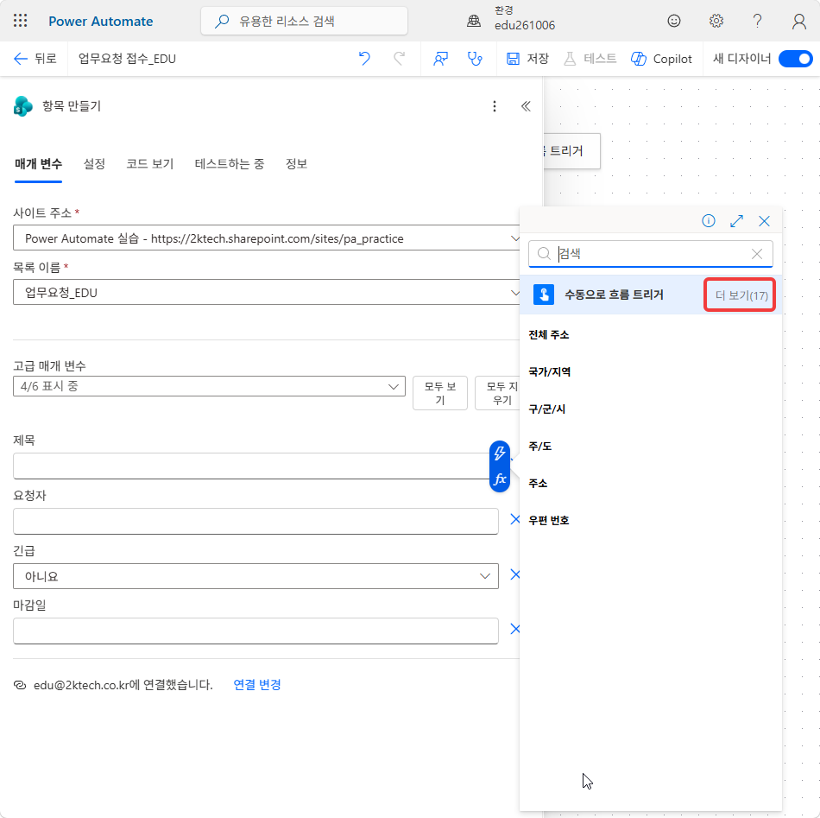Select the 우편 번호 dynamic value
Screen dimensions: 820x818
point(549,520)
